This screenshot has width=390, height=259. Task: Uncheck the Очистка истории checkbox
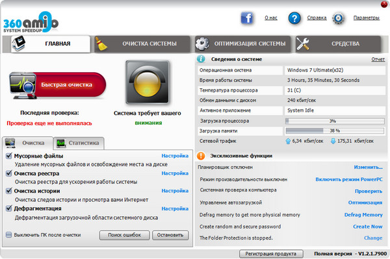tap(8, 191)
